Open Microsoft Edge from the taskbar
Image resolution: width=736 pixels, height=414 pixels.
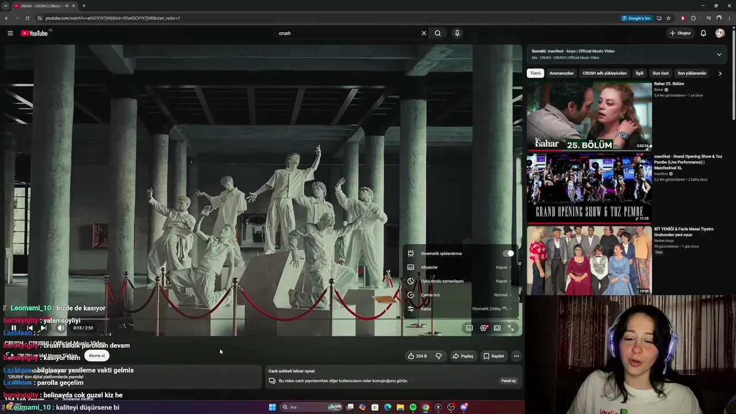(x=388, y=407)
